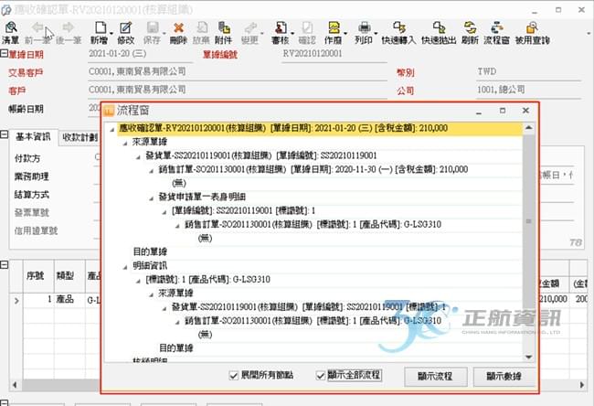This screenshot has height=406, width=594.
Task: Print the document with 列印 icon
Action: point(364,27)
